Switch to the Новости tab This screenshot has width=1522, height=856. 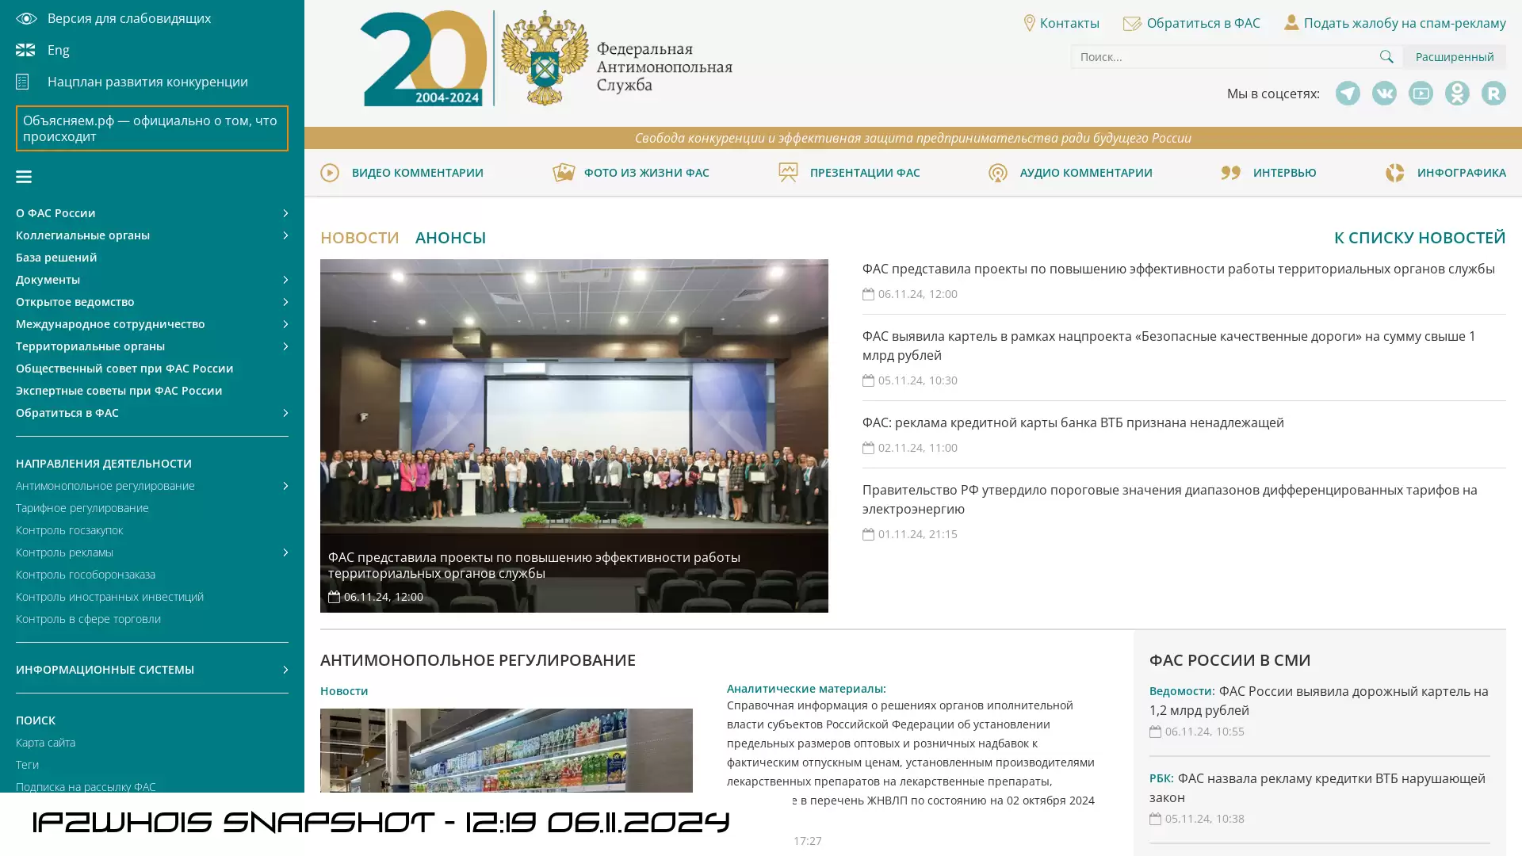click(360, 238)
